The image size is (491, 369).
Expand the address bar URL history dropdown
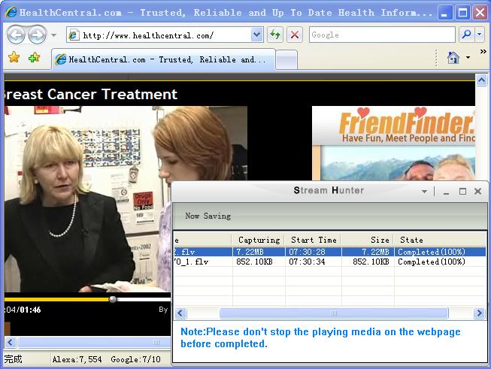[256, 35]
